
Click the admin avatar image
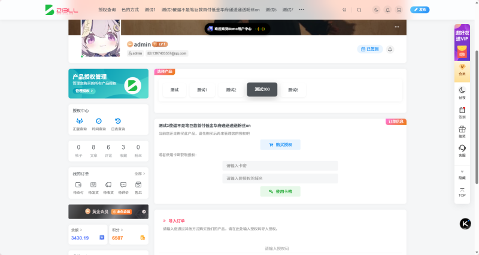101,38
